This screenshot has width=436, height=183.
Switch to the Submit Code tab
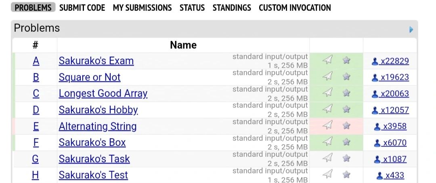pos(82,8)
